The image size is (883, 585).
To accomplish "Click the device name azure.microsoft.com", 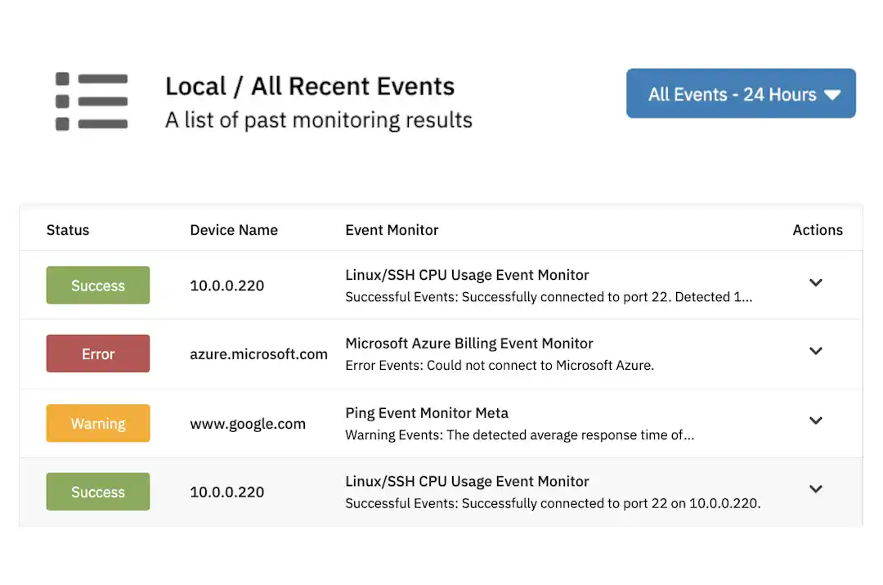I will click(258, 353).
